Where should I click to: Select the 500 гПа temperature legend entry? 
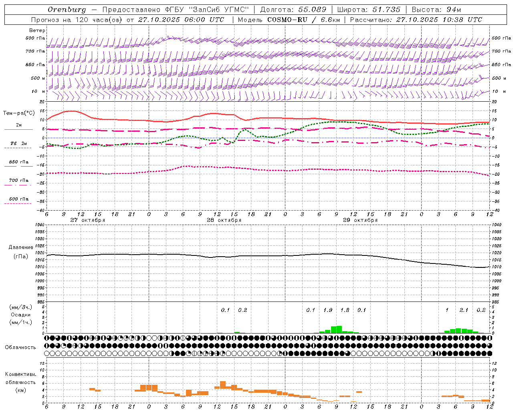[x=19, y=199]
